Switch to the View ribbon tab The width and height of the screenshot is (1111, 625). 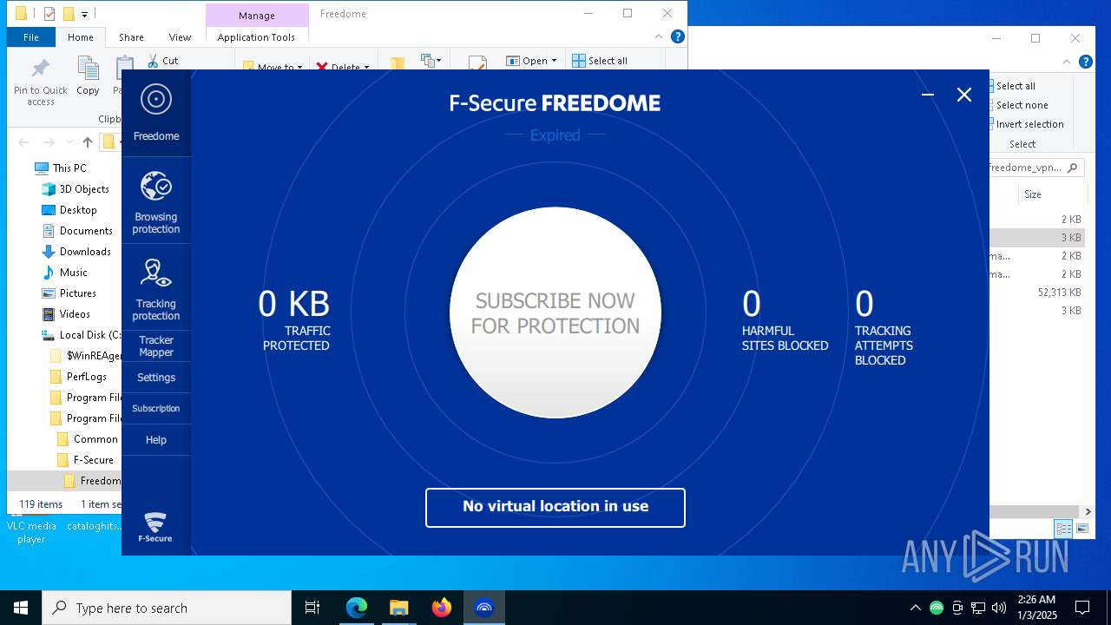pyautogui.click(x=181, y=37)
